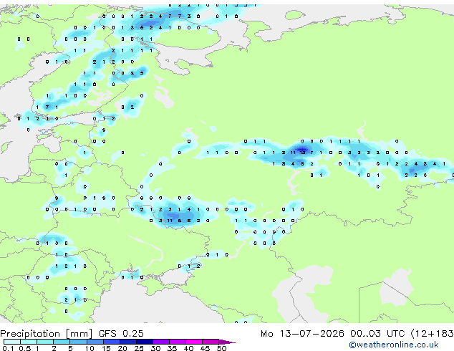Click the legend tick label '40'
Viewport: 454px width, 351px height.
188,348
